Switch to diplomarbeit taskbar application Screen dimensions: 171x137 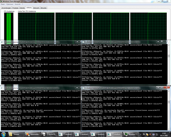coord(33,134)
